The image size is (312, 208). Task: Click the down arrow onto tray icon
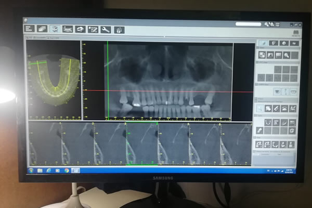(283, 145)
